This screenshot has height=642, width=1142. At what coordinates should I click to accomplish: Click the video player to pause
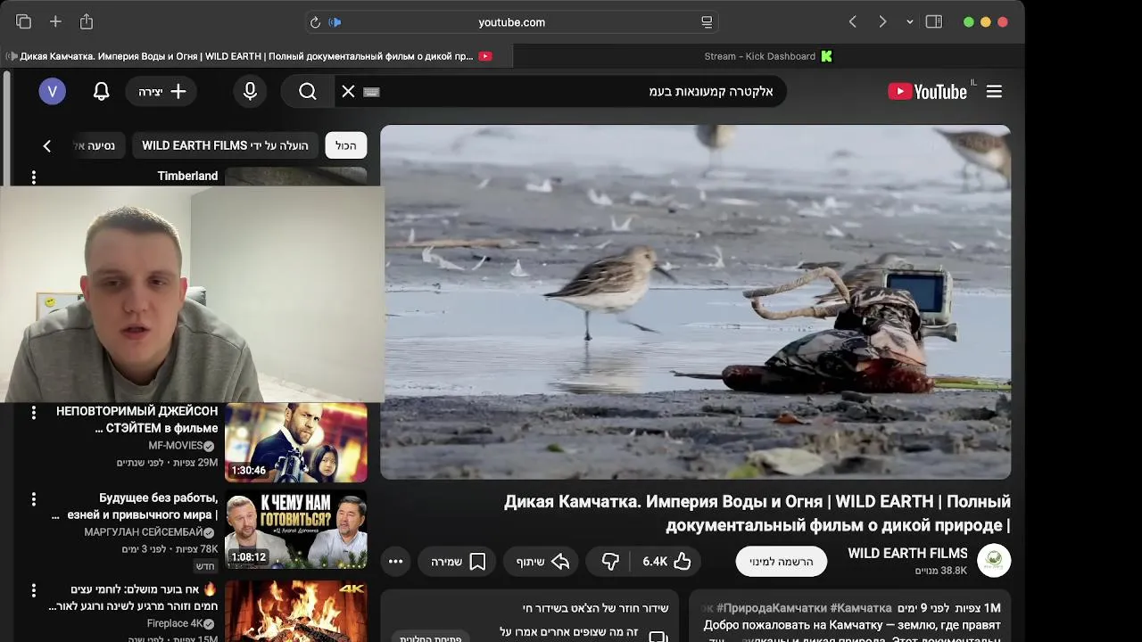695,301
